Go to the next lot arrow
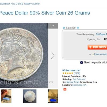This screenshot has height=107, width=107. (x=78, y=28)
